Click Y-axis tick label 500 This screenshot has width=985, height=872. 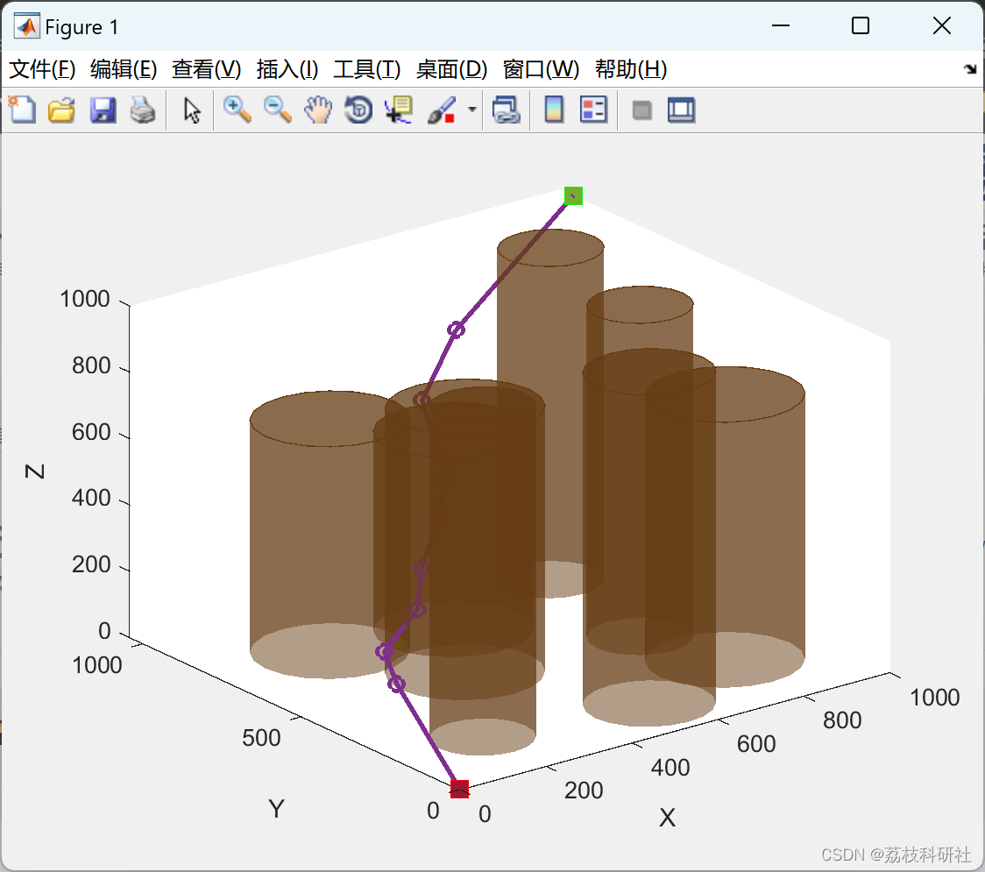[261, 738]
